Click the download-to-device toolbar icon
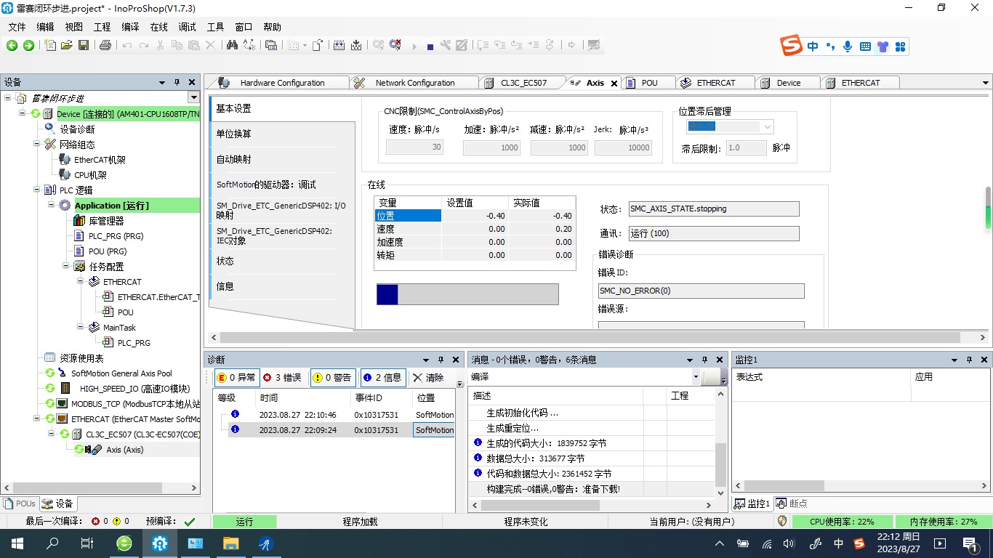 (356, 45)
